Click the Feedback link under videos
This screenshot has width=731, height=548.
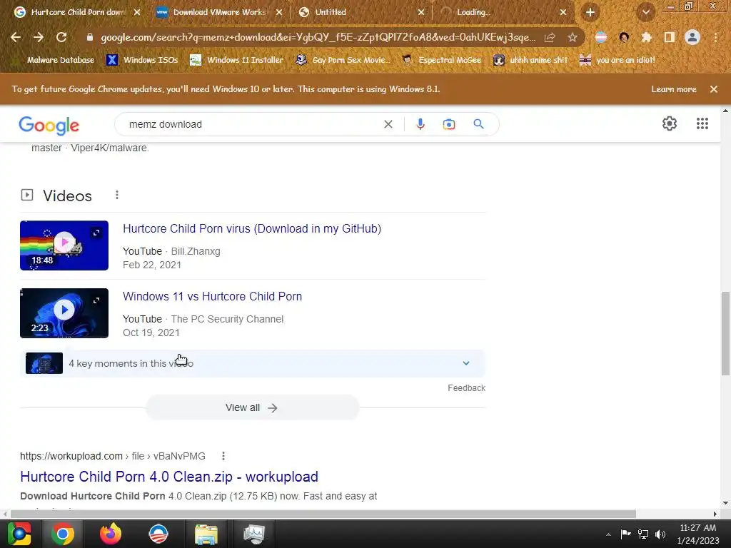click(466, 388)
